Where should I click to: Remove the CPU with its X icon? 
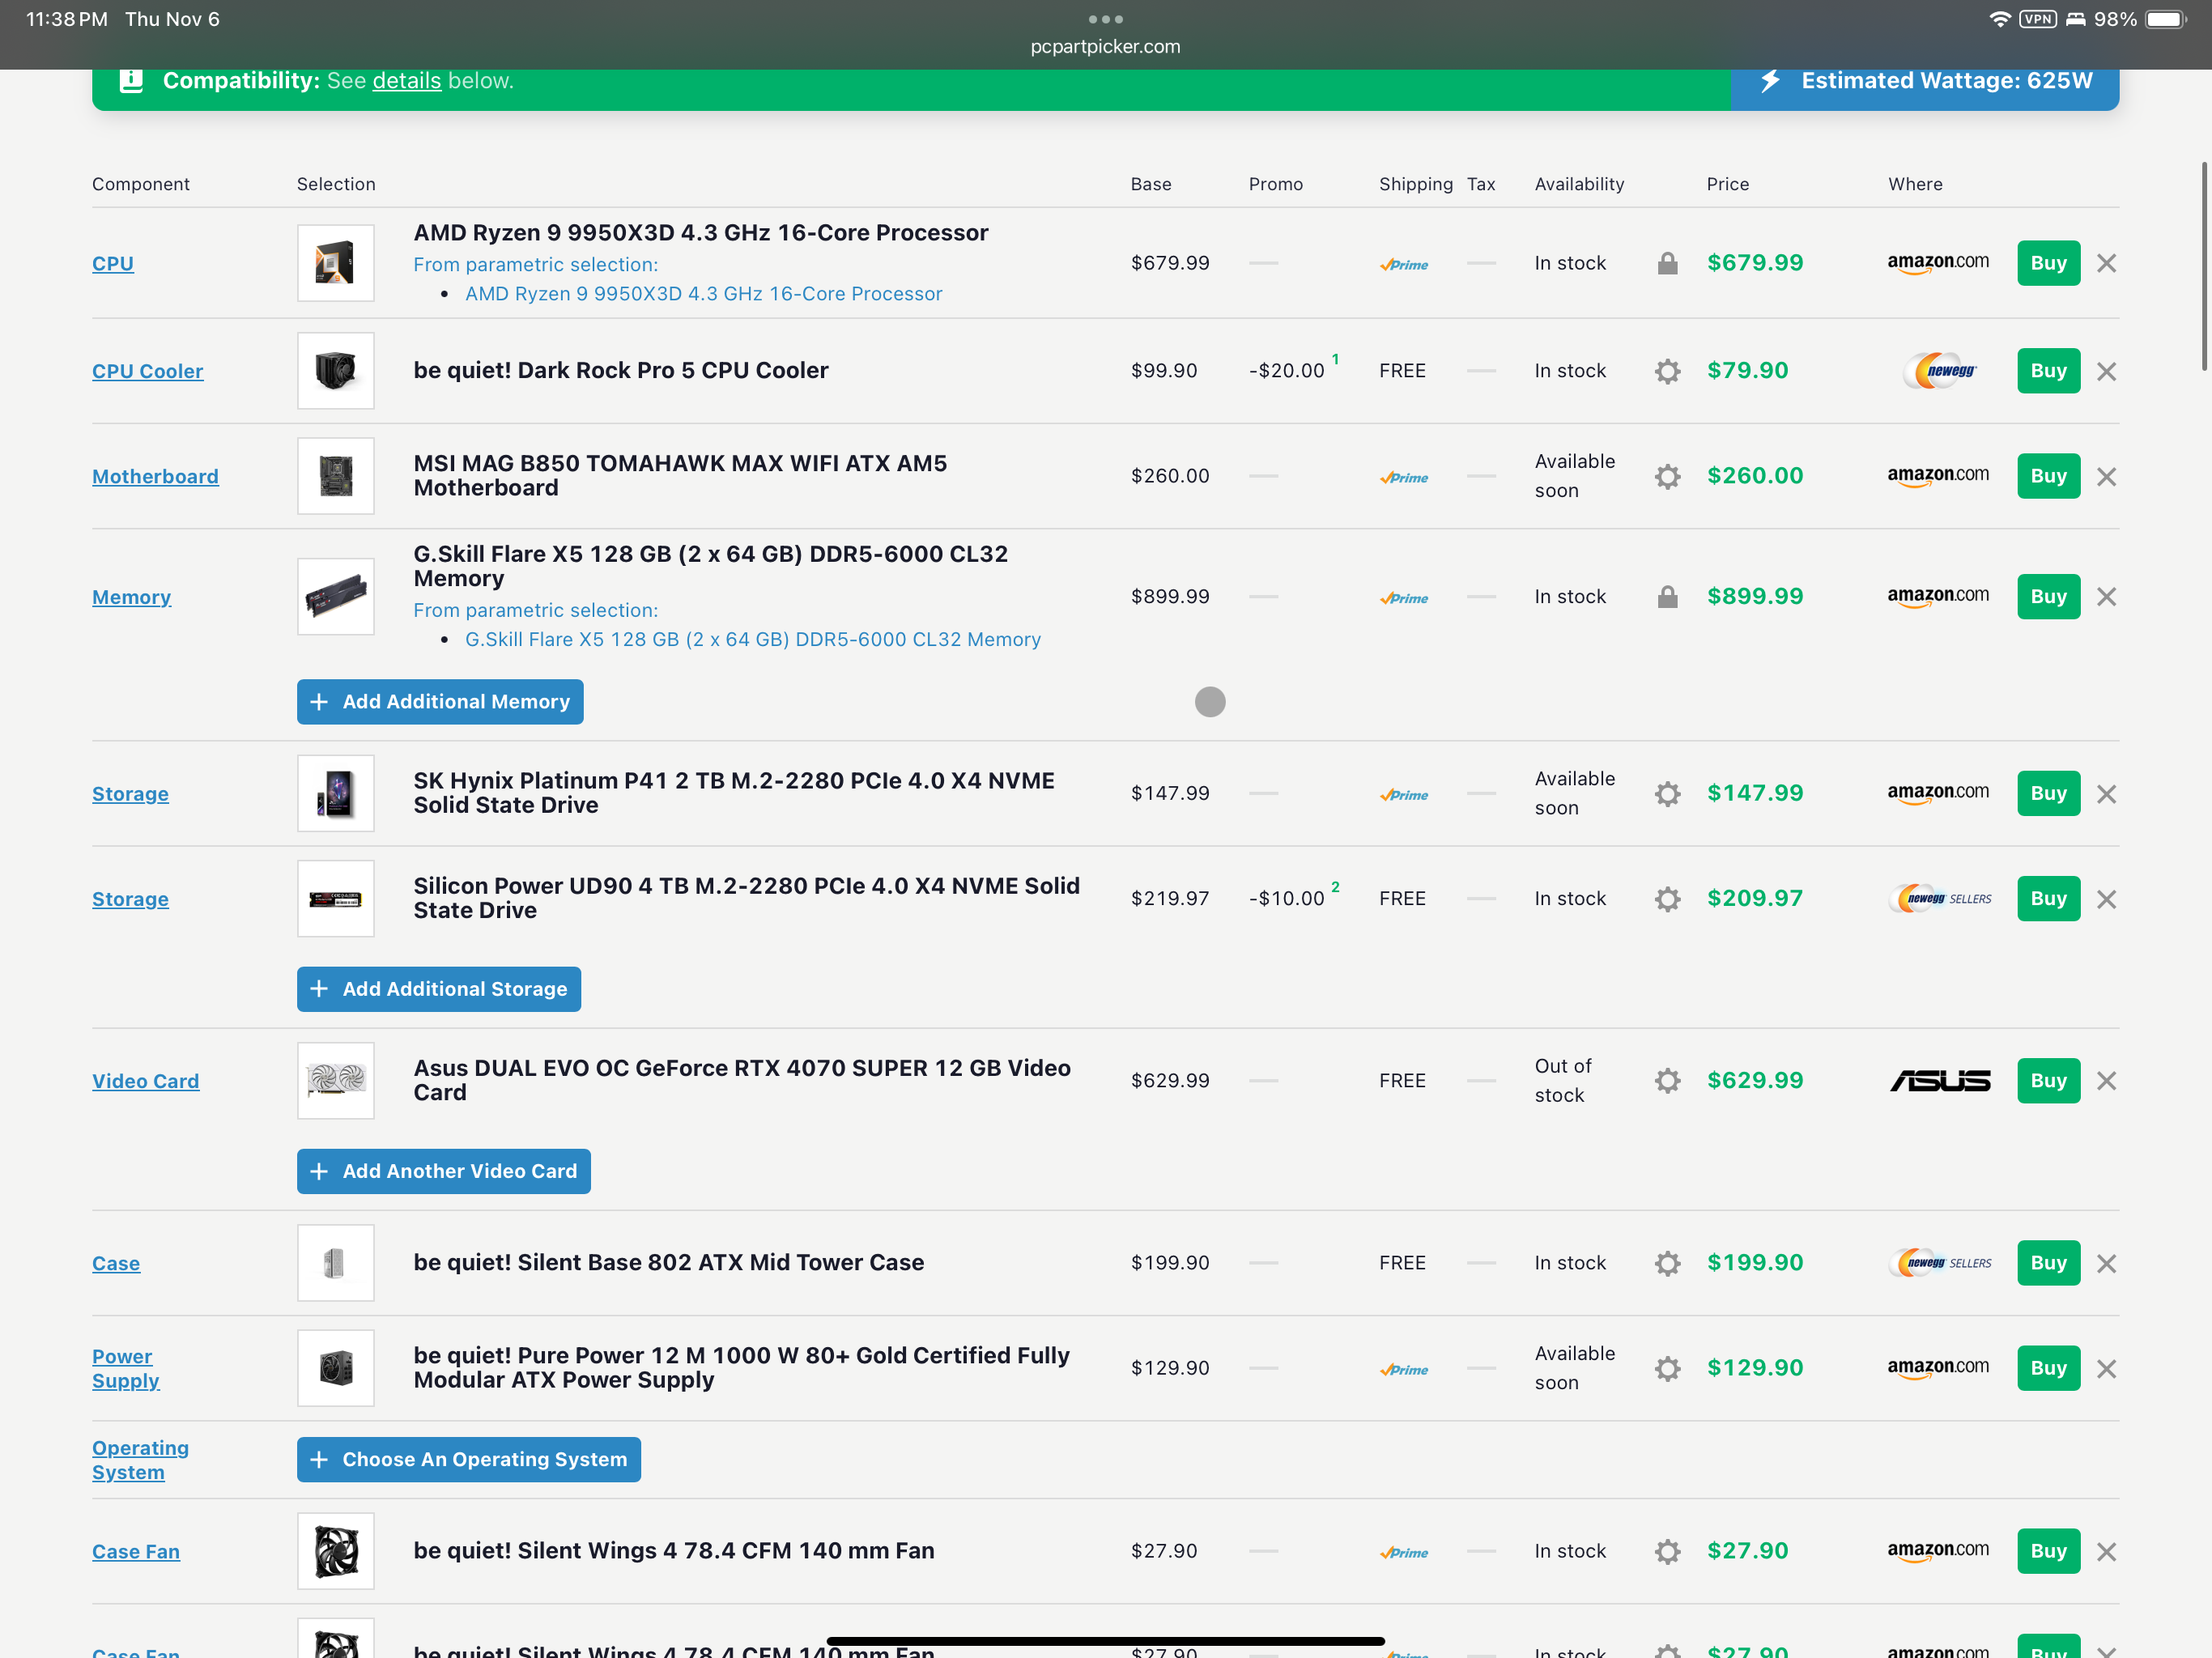tap(2106, 263)
